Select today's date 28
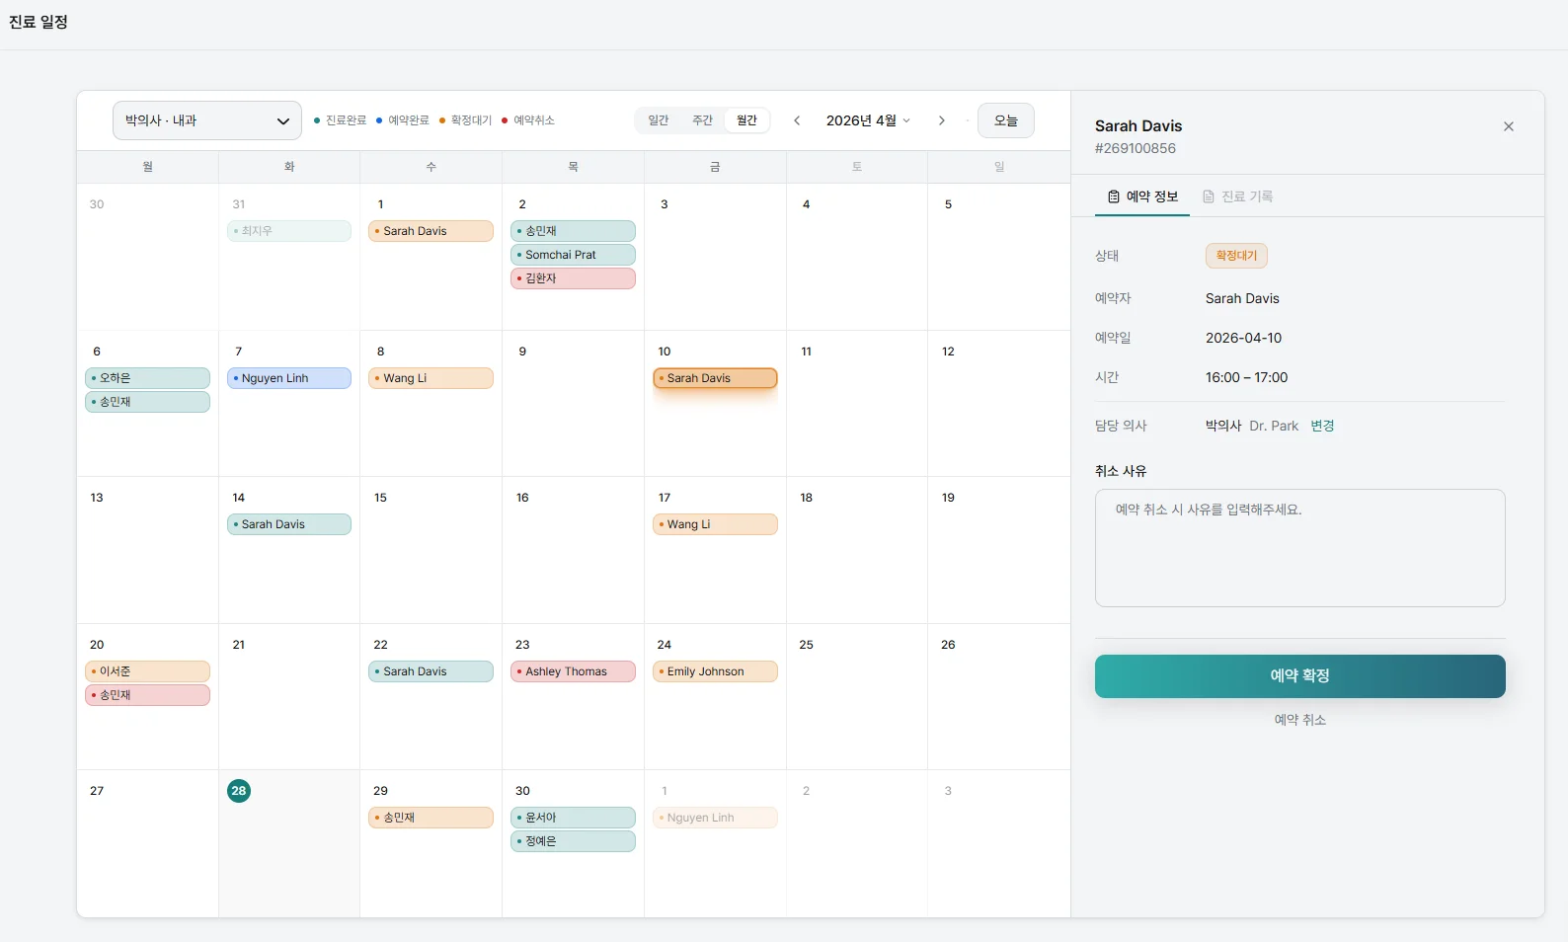The height and width of the screenshot is (942, 1568). (239, 791)
